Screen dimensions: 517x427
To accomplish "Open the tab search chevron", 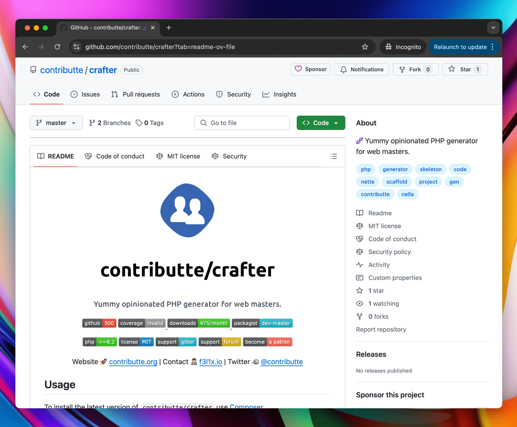I will tap(493, 28).
